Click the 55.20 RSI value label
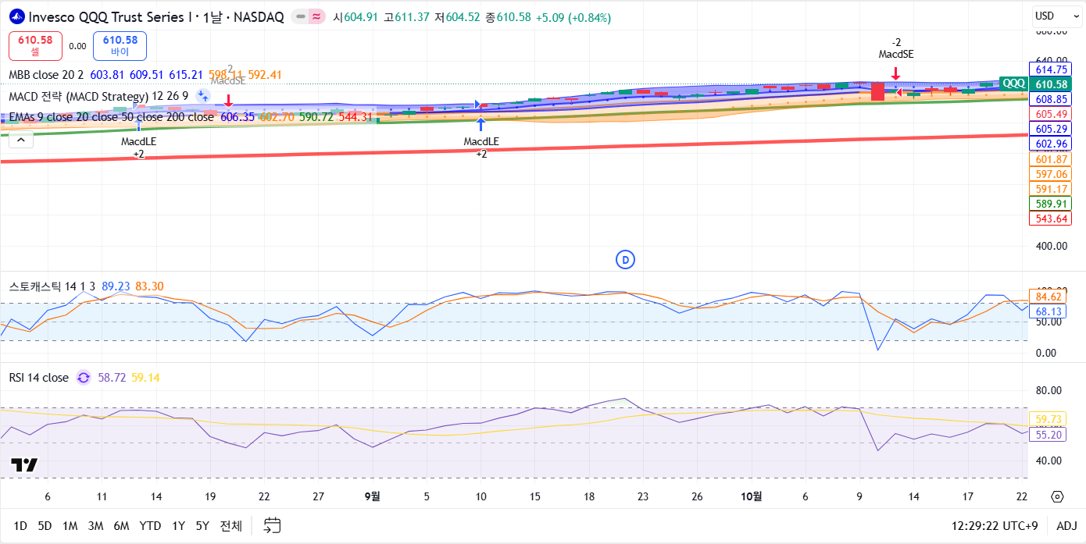 1048,435
